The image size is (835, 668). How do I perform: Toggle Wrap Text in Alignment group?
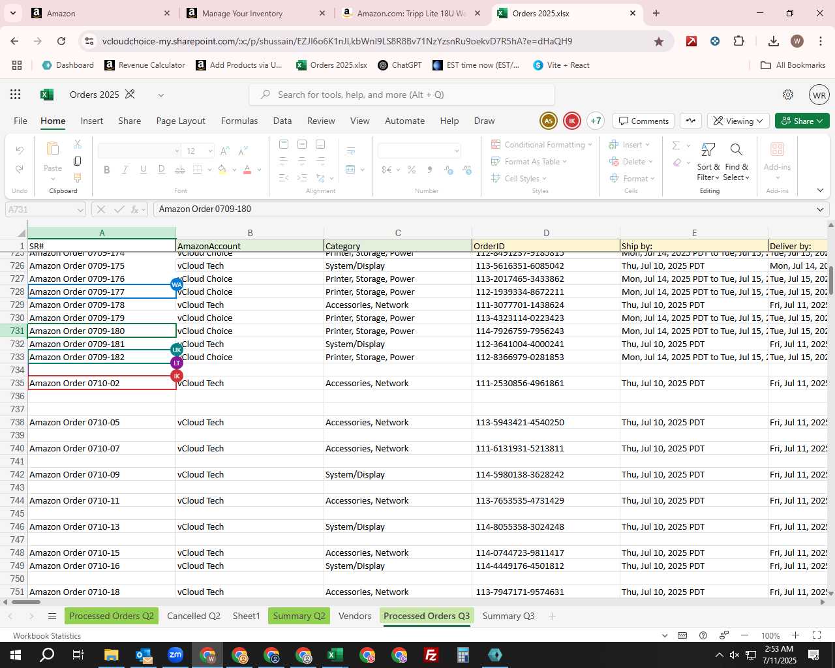[351, 151]
